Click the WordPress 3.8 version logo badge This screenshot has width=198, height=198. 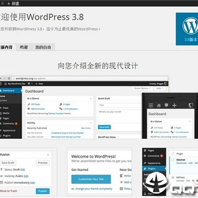click(x=187, y=29)
